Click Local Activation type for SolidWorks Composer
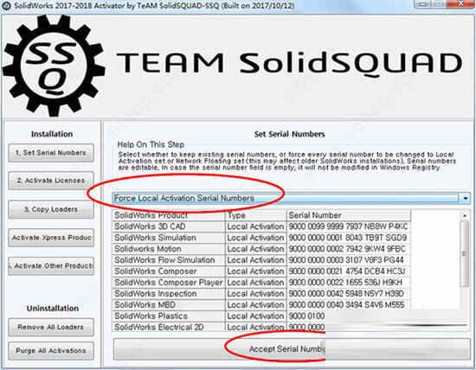 pyautogui.click(x=256, y=271)
